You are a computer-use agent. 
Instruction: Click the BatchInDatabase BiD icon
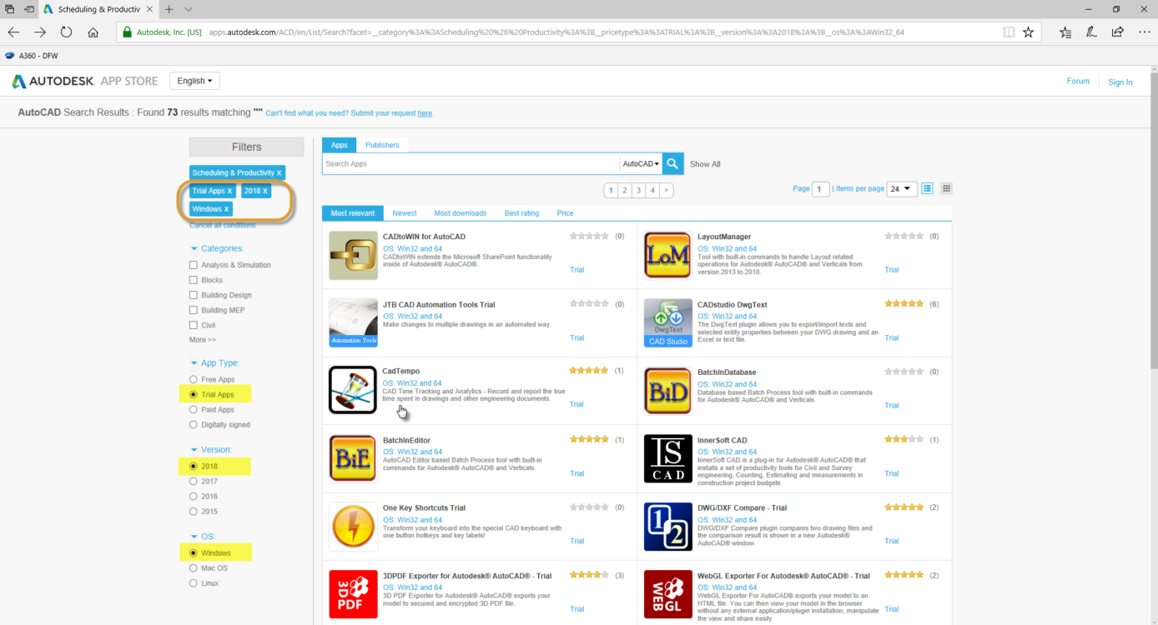pos(667,390)
